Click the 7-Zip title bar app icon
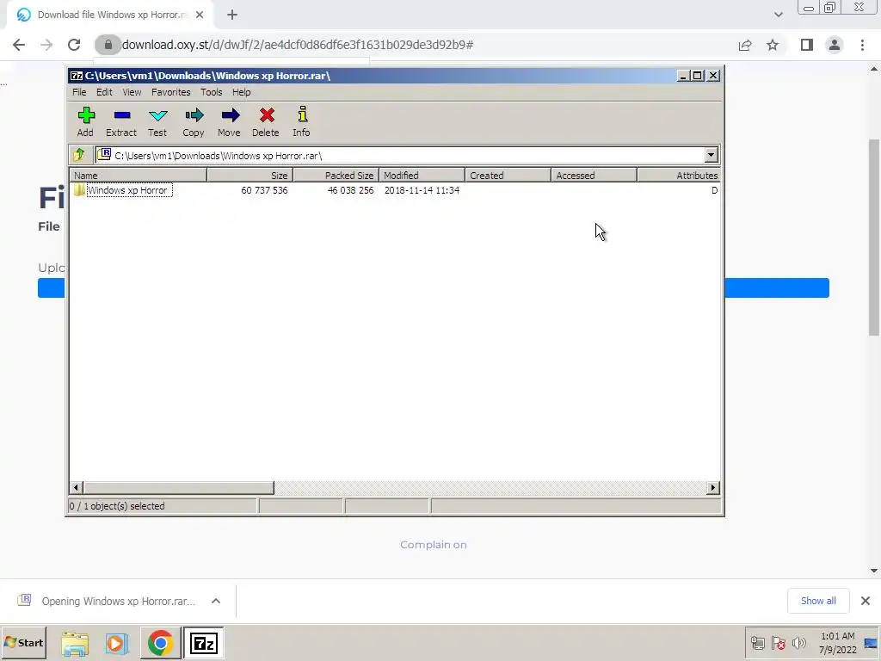 point(77,76)
